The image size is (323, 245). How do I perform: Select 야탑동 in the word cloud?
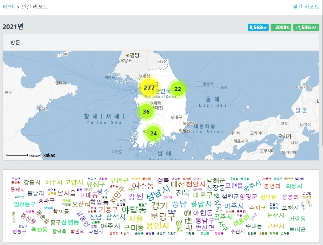[x=134, y=209]
